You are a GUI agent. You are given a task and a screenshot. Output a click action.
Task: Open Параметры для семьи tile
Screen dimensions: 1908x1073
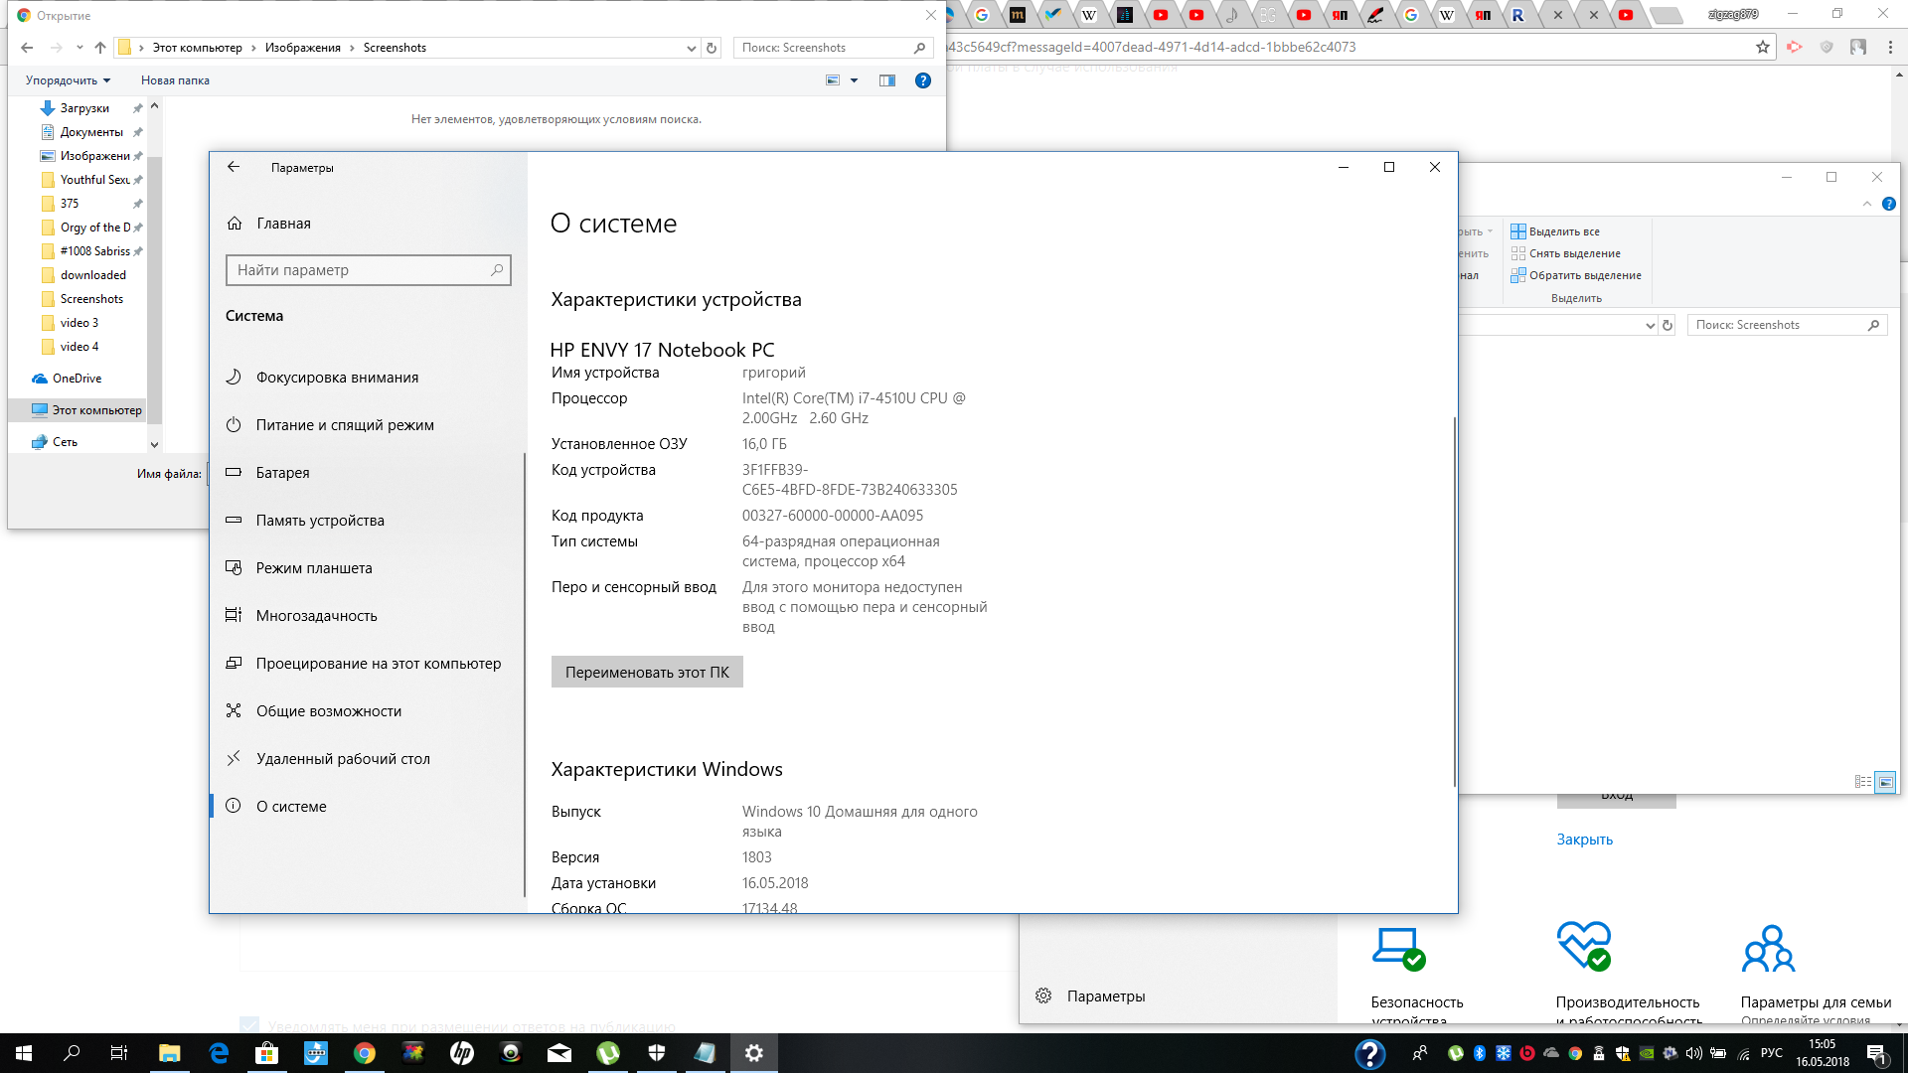tap(1816, 974)
